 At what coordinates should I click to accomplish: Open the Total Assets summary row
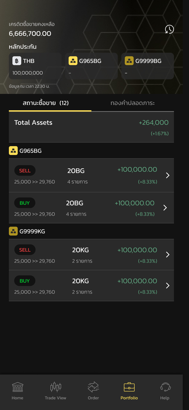coord(91,127)
